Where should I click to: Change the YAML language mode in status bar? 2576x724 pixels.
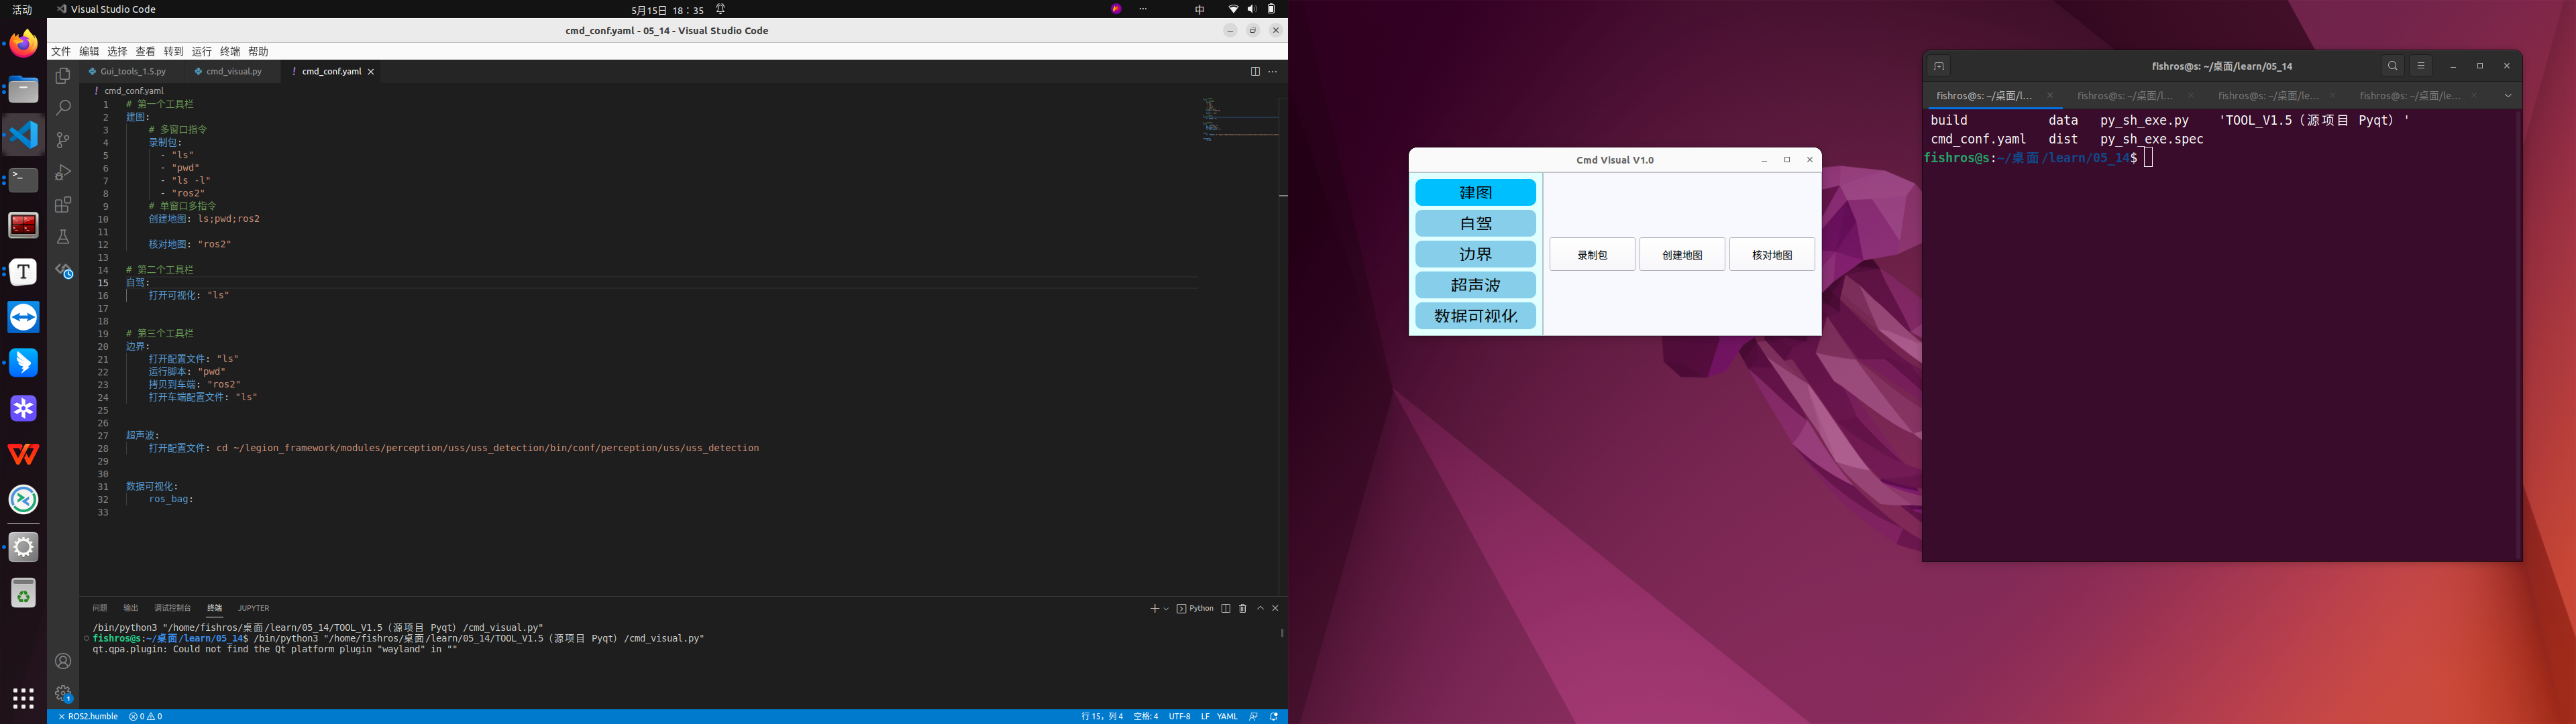(x=1227, y=717)
